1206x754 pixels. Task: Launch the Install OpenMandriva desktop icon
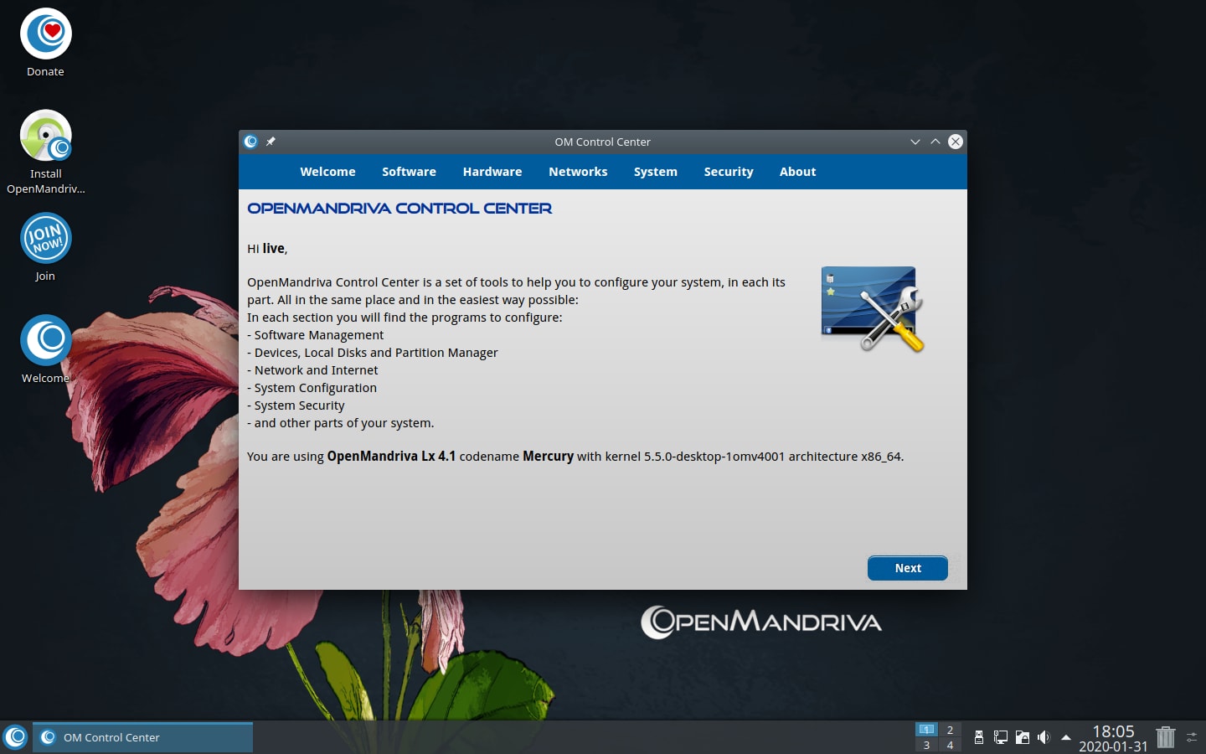(x=45, y=137)
